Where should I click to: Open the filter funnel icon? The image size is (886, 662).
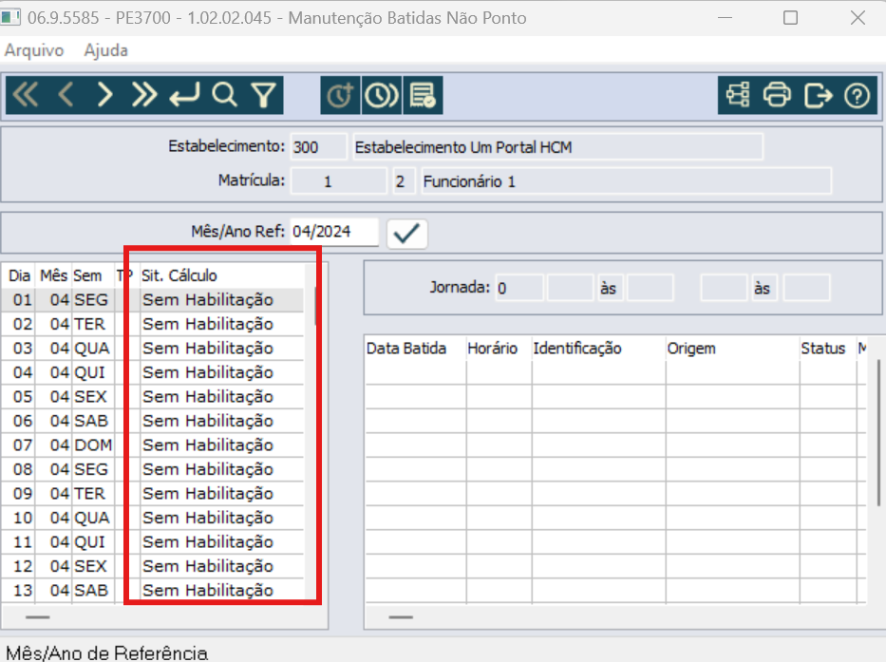click(263, 95)
